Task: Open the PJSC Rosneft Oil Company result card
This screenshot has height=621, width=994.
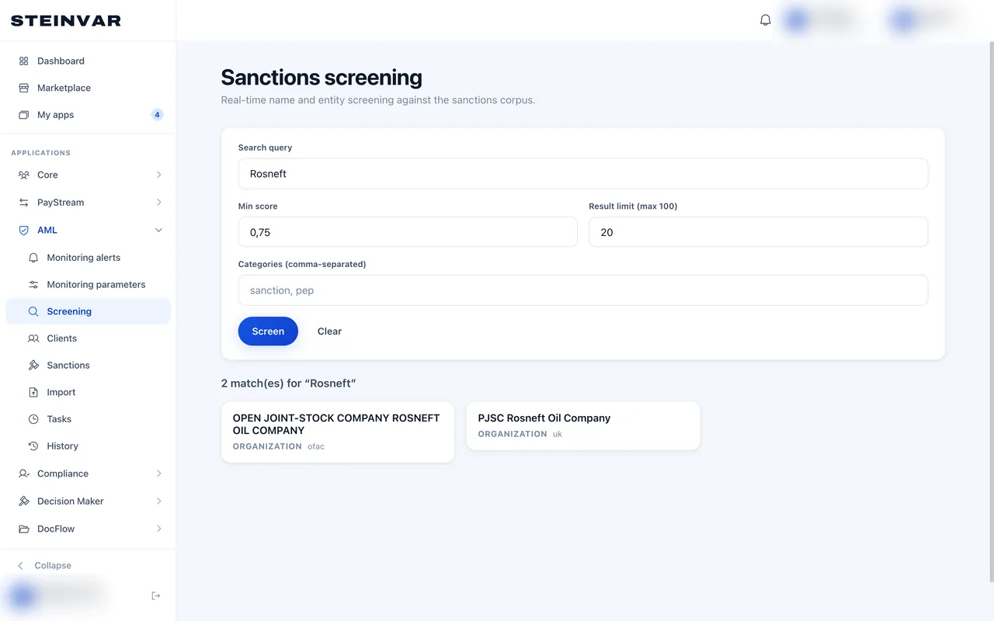Action: [583, 425]
